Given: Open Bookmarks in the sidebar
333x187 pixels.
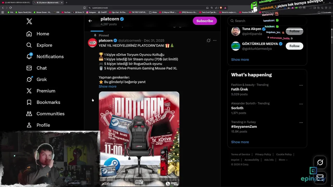Looking at the screenshot, I should click(43, 102).
